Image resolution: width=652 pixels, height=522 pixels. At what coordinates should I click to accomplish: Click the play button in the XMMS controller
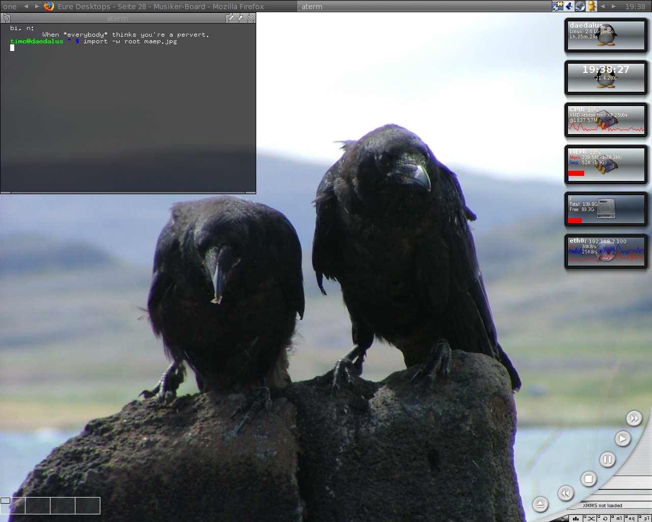coord(622,438)
